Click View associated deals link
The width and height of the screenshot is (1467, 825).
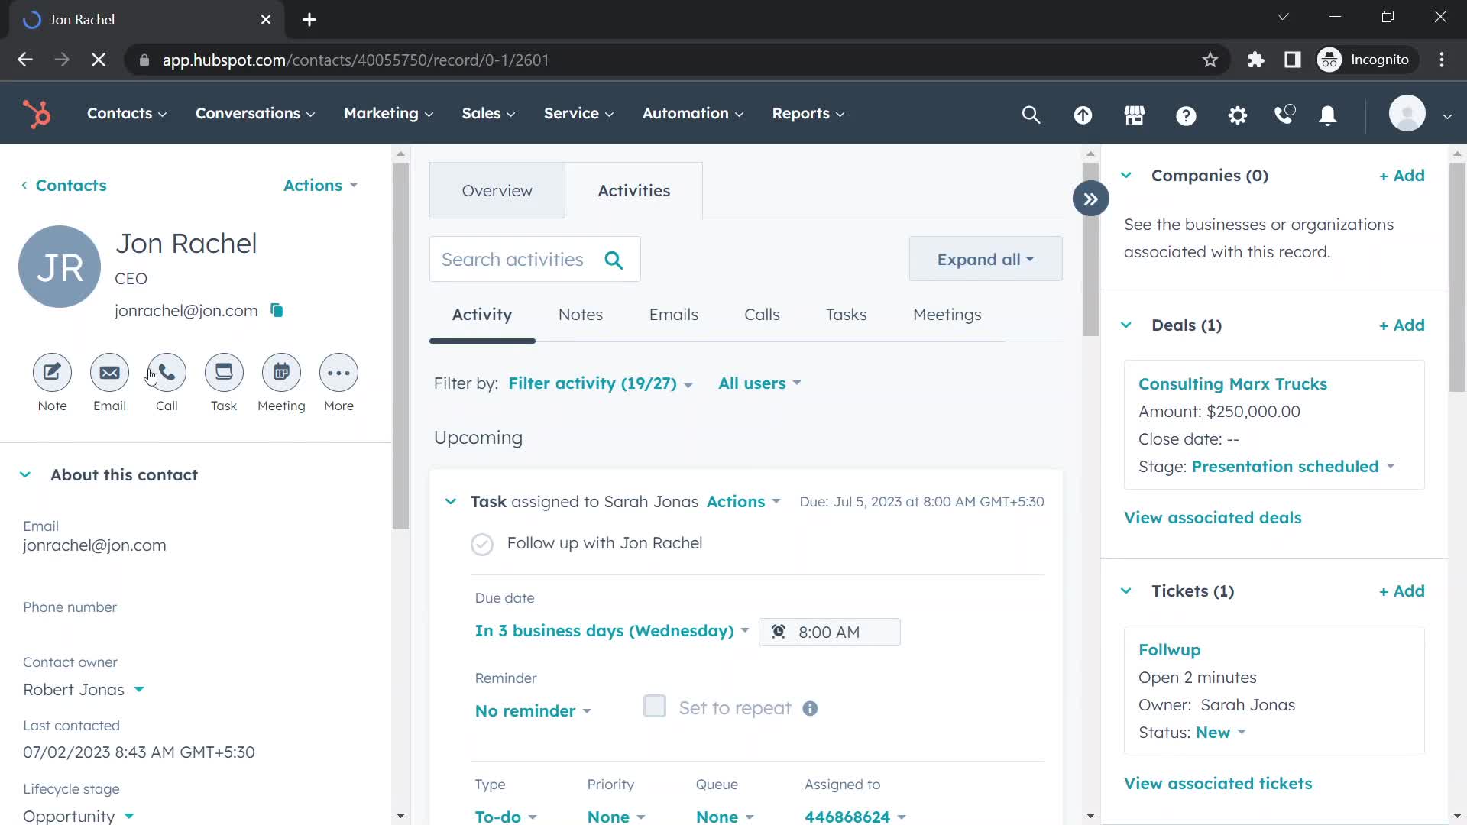(1212, 516)
